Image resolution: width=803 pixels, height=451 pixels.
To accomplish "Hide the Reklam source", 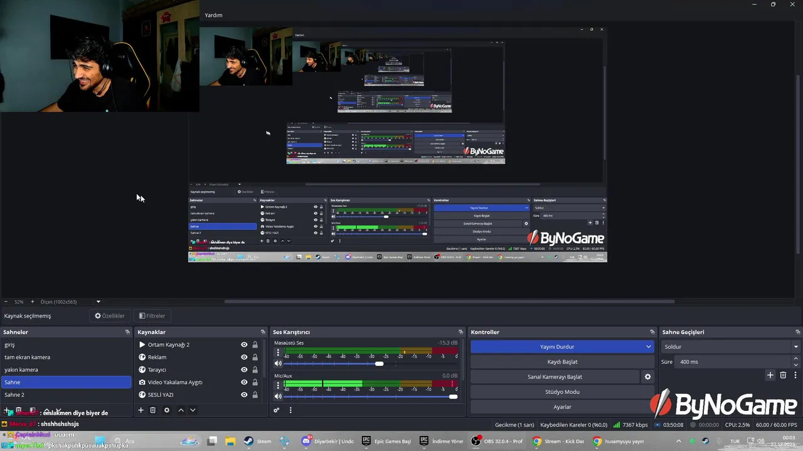I will click(244, 357).
